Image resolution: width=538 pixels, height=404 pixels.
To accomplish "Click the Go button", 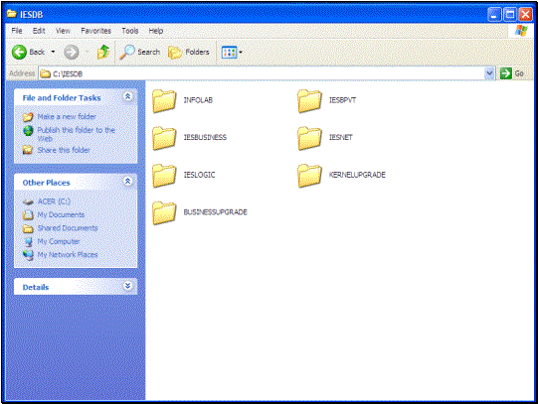I will (x=512, y=73).
